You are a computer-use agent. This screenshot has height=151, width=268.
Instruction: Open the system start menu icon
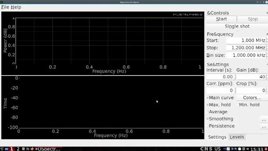tap(2, 149)
